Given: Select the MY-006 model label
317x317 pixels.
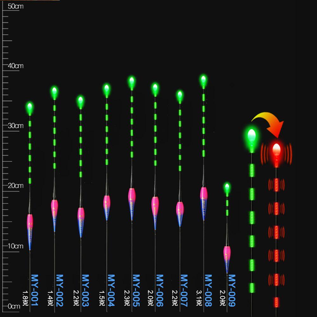Looking at the screenshot, I should click(159, 291).
